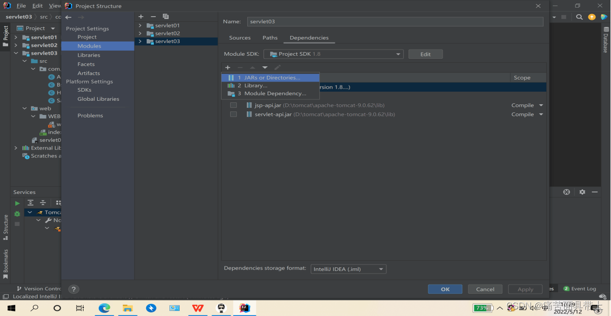Select the Dependencies tab
611x316 pixels.
click(309, 38)
